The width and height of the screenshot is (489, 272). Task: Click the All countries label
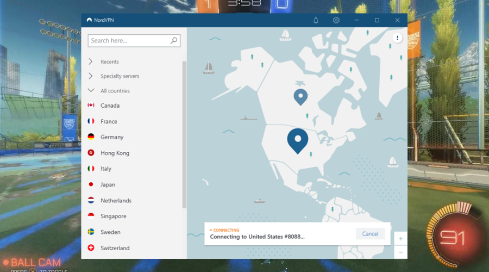coord(115,91)
